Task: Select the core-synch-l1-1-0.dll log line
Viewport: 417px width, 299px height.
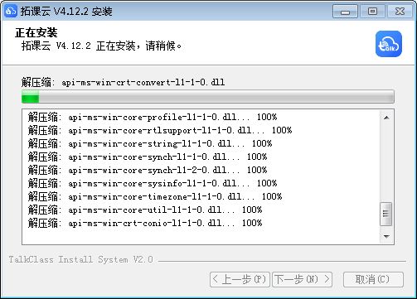Action: point(148,157)
